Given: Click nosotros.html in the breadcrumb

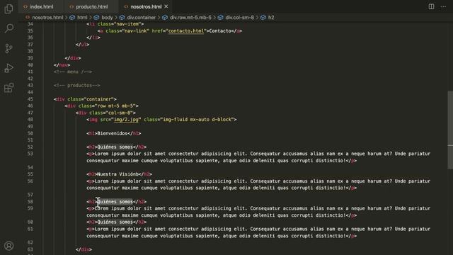Looking at the screenshot, I should pos(47,17).
